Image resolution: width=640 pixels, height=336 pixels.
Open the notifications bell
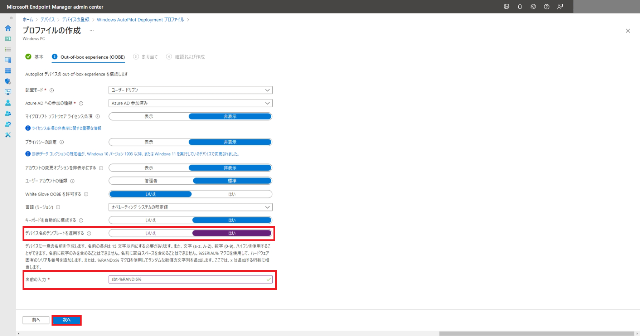[x=520, y=7]
